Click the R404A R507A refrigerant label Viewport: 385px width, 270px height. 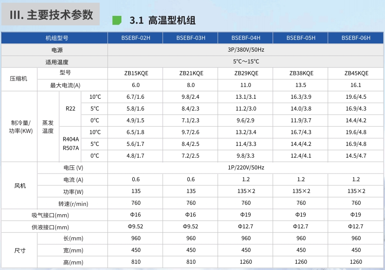click(x=70, y=144)
